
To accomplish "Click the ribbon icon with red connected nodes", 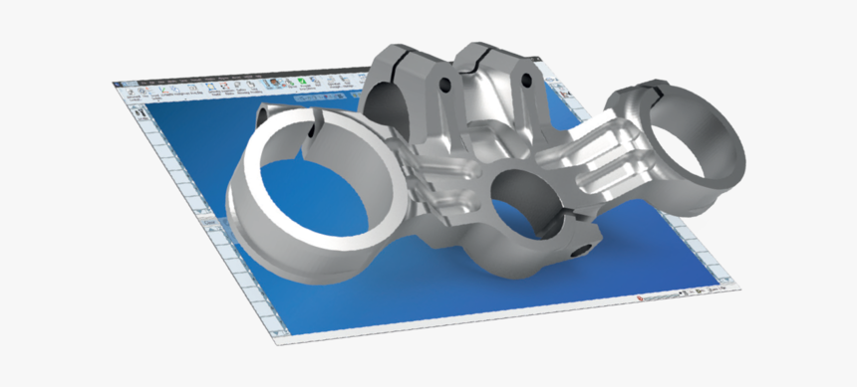I will click(224, 86).
